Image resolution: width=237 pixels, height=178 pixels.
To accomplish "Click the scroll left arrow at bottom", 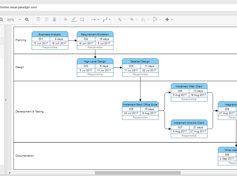I will (x=10, y=173).
